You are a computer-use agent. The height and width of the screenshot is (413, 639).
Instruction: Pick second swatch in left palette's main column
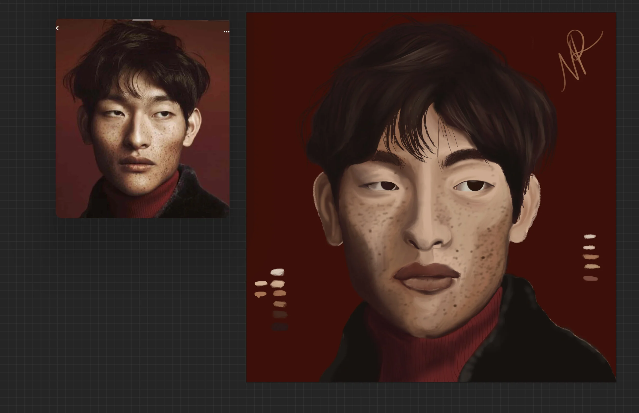coord(277,284)
